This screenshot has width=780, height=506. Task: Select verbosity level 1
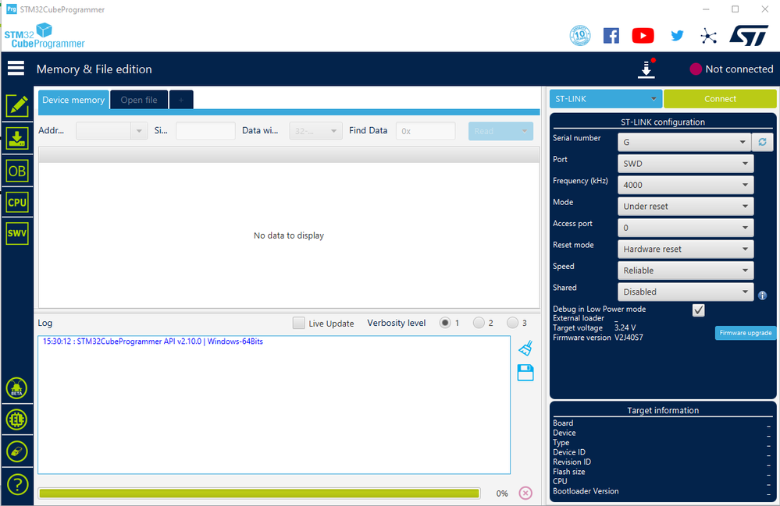pos(445,323)
